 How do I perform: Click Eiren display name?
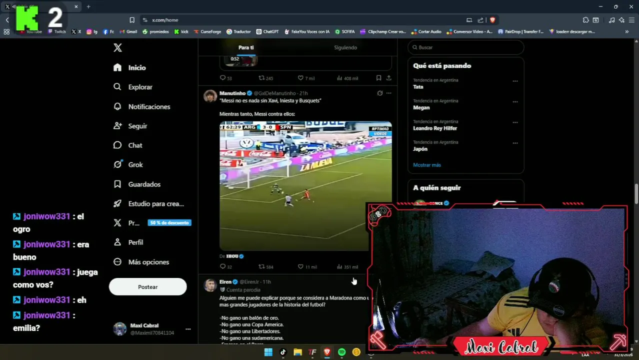pos(225,282)
